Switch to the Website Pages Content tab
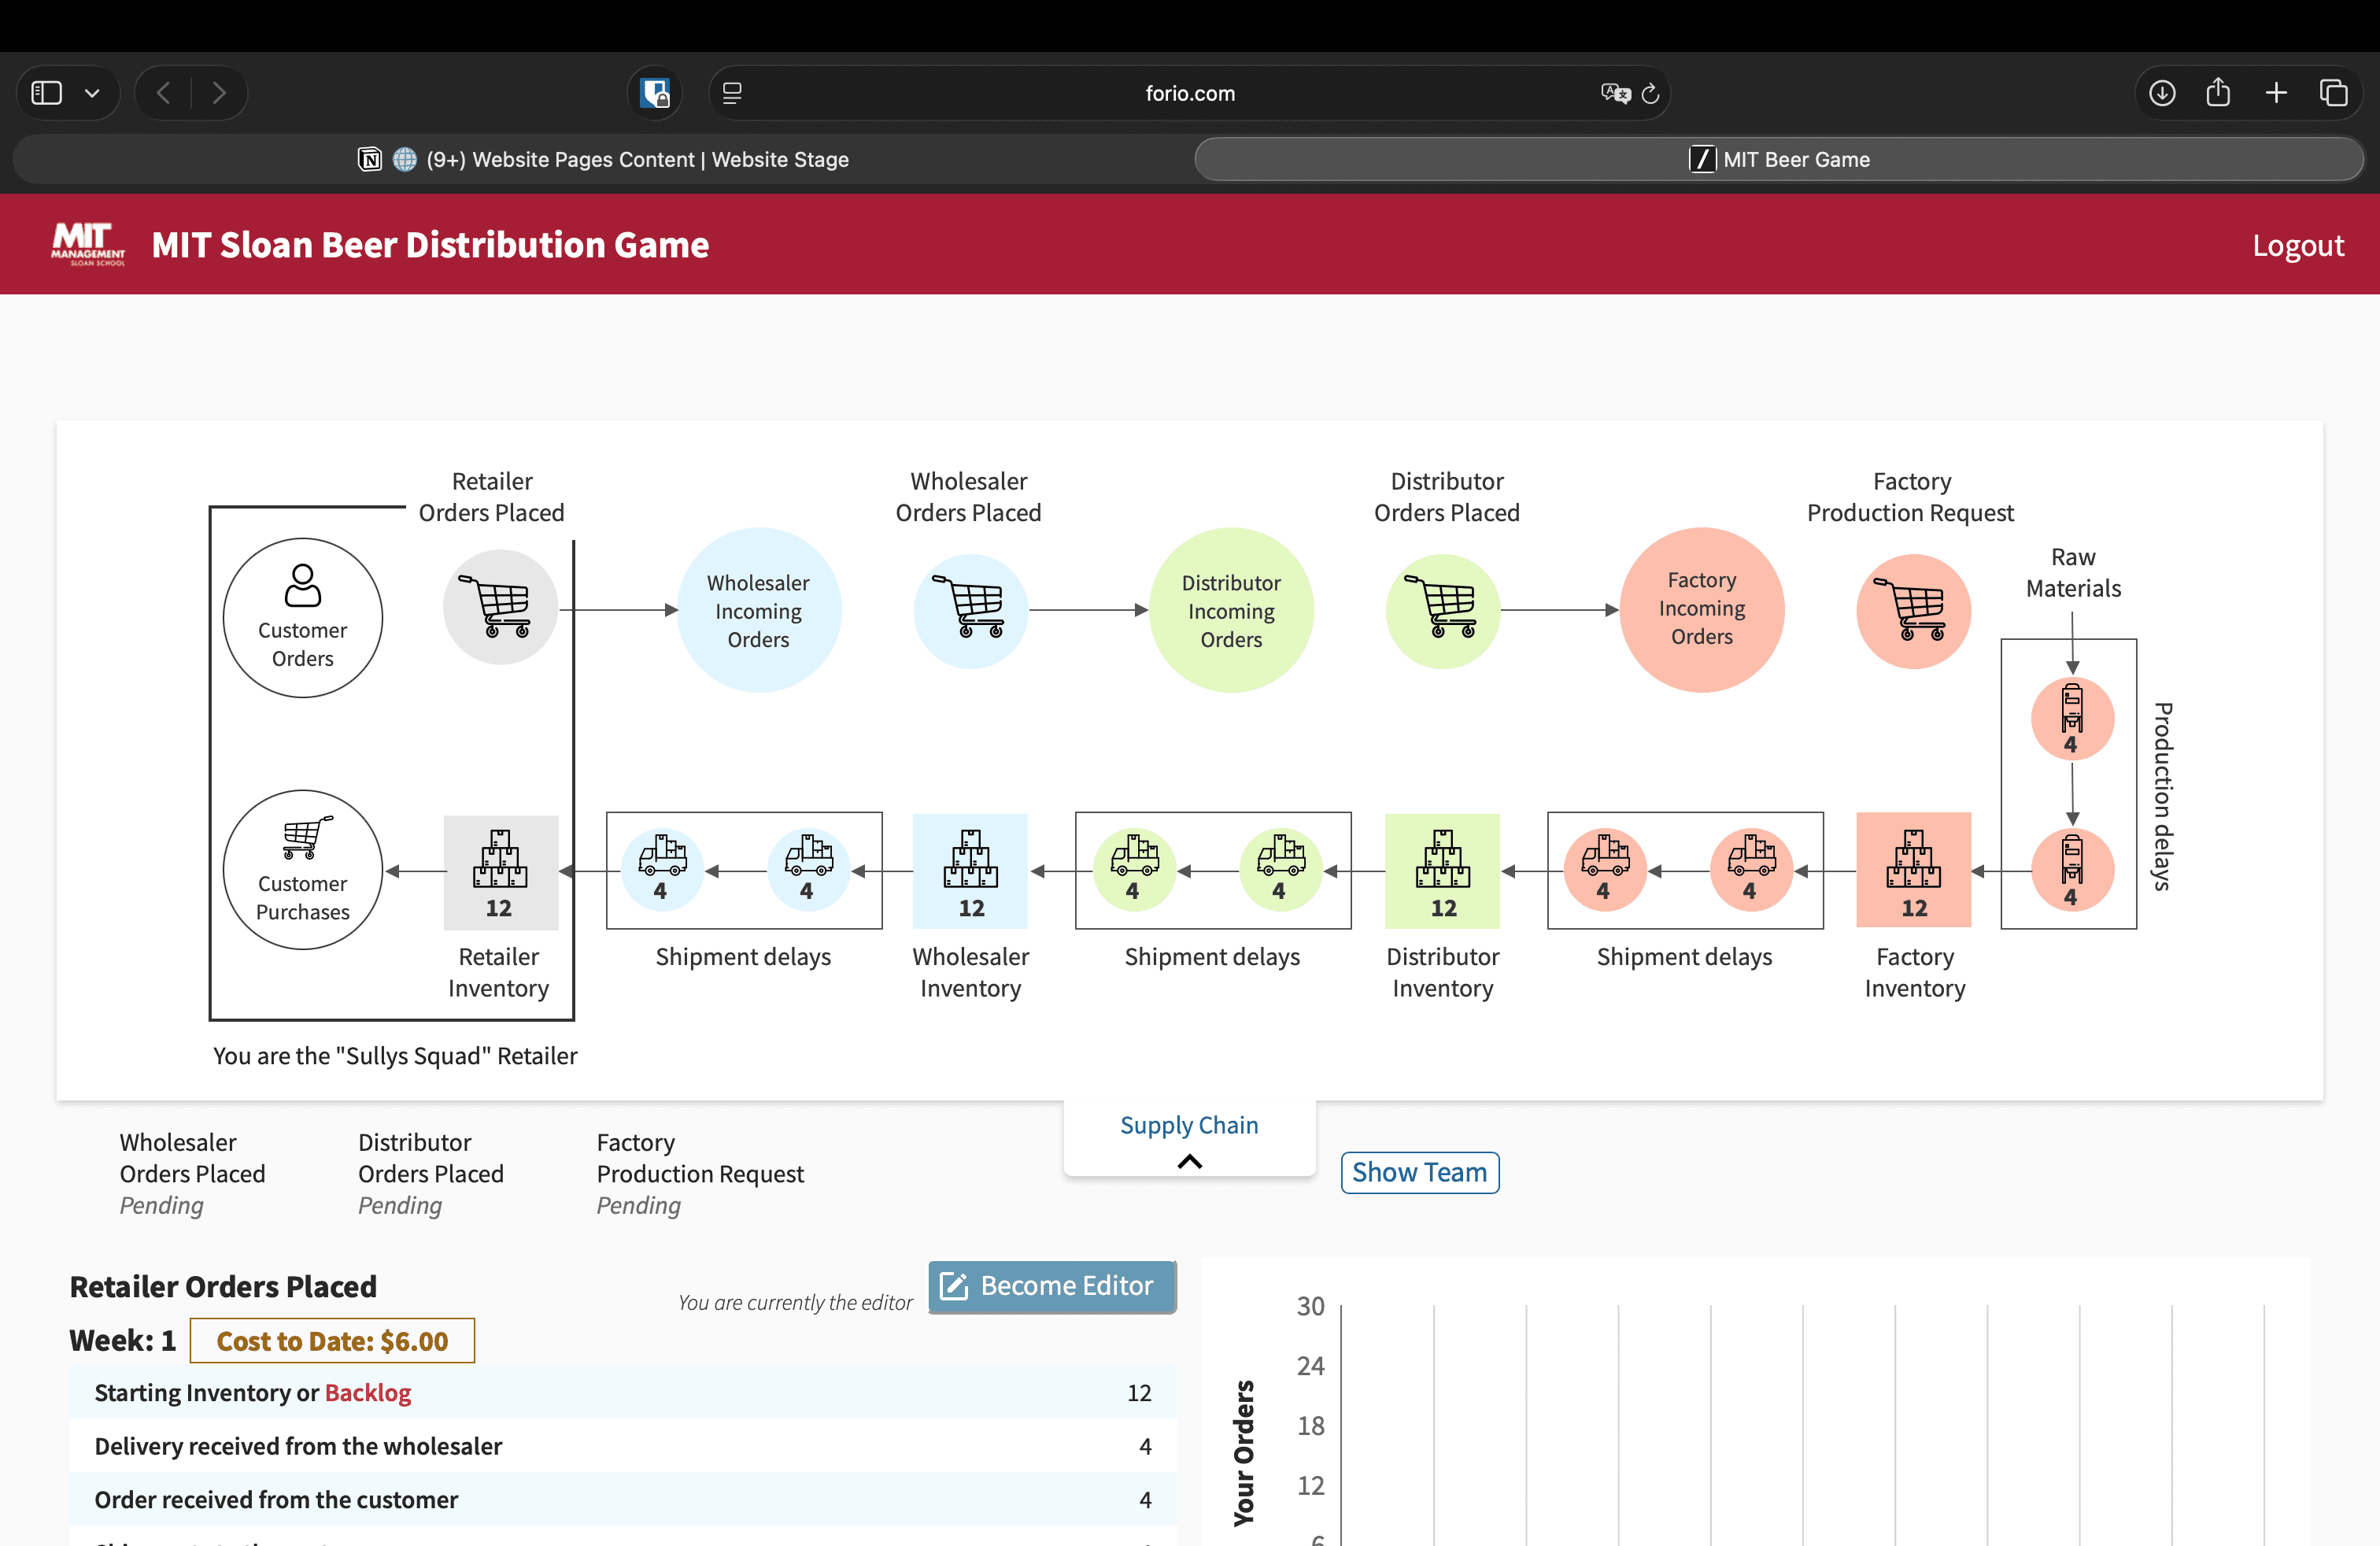The width and height of the screenshot is (2380, 1546). [637, 159]
